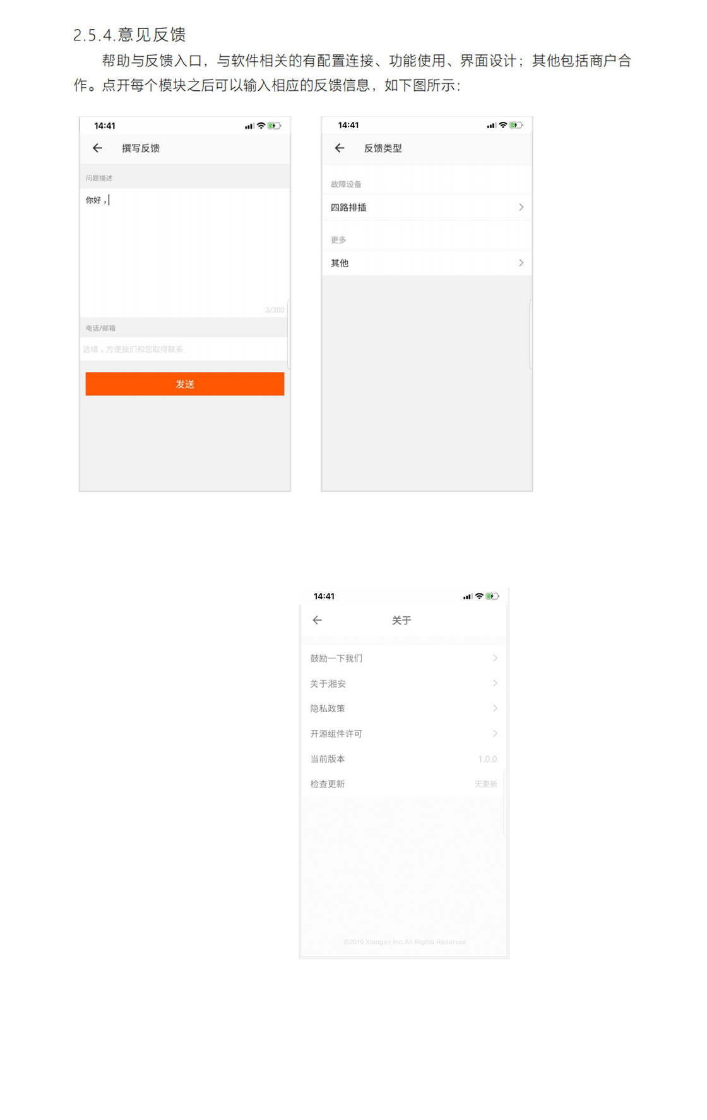Tap back arrow on 关于 screen
Screen dimensions: 707x1120
pos(318,620)
